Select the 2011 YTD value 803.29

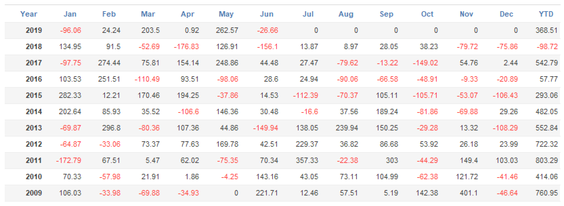pos(546,161)
